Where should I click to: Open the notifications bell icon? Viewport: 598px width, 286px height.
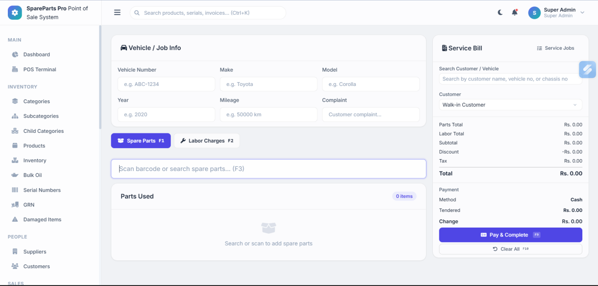tap(515, 12)
